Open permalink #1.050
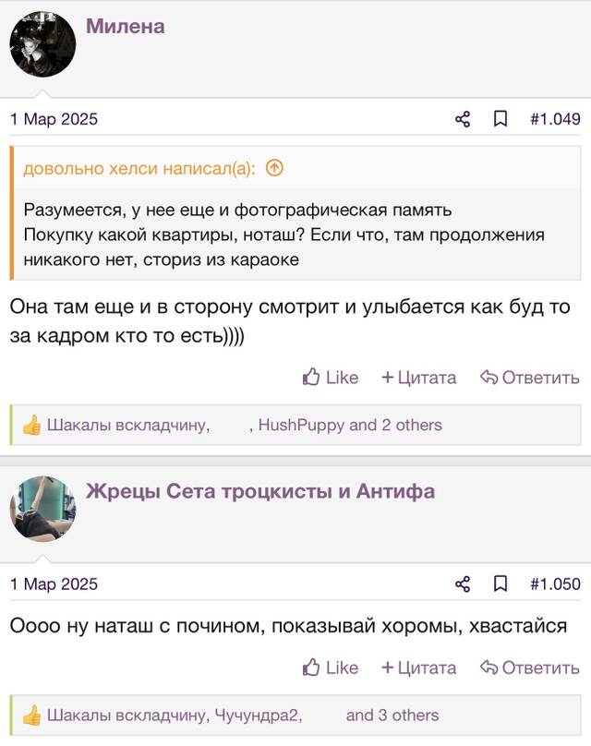This screenshot has width=591, height=746. tap(555, 584)
